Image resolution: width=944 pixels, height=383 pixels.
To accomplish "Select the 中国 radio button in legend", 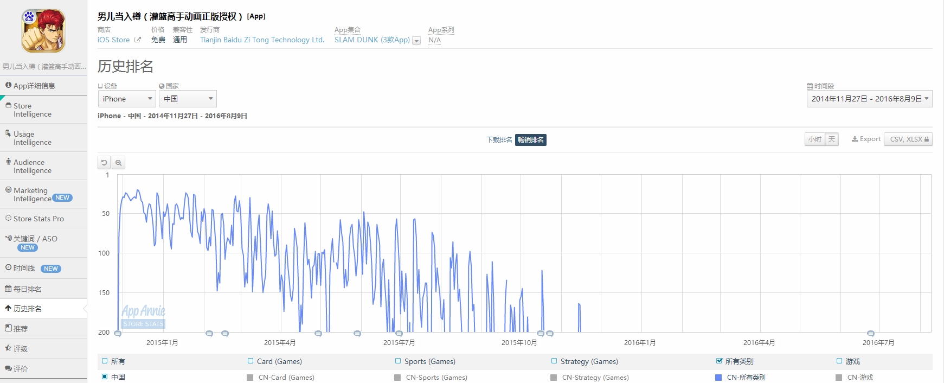I will (105, 376).
